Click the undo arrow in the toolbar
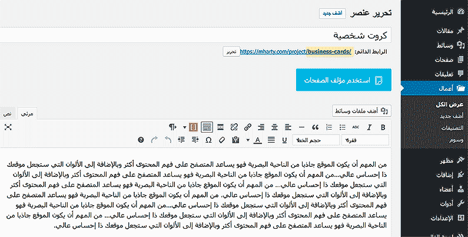 tap(168, 140)
